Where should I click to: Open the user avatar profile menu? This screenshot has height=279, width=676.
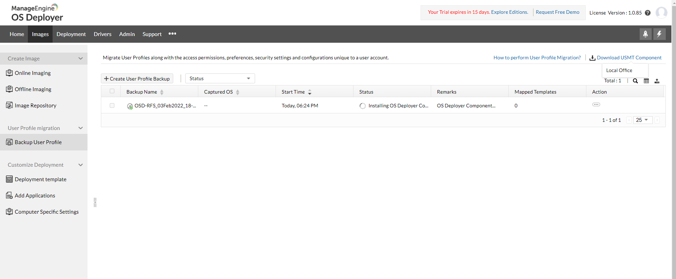point(662,13)
